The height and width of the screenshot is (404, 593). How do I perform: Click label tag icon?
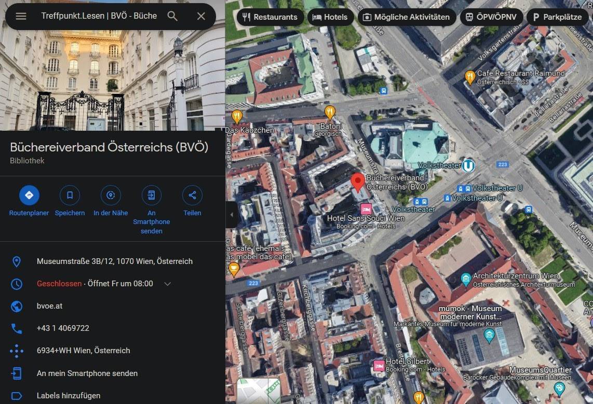click(x=17, y=396)
